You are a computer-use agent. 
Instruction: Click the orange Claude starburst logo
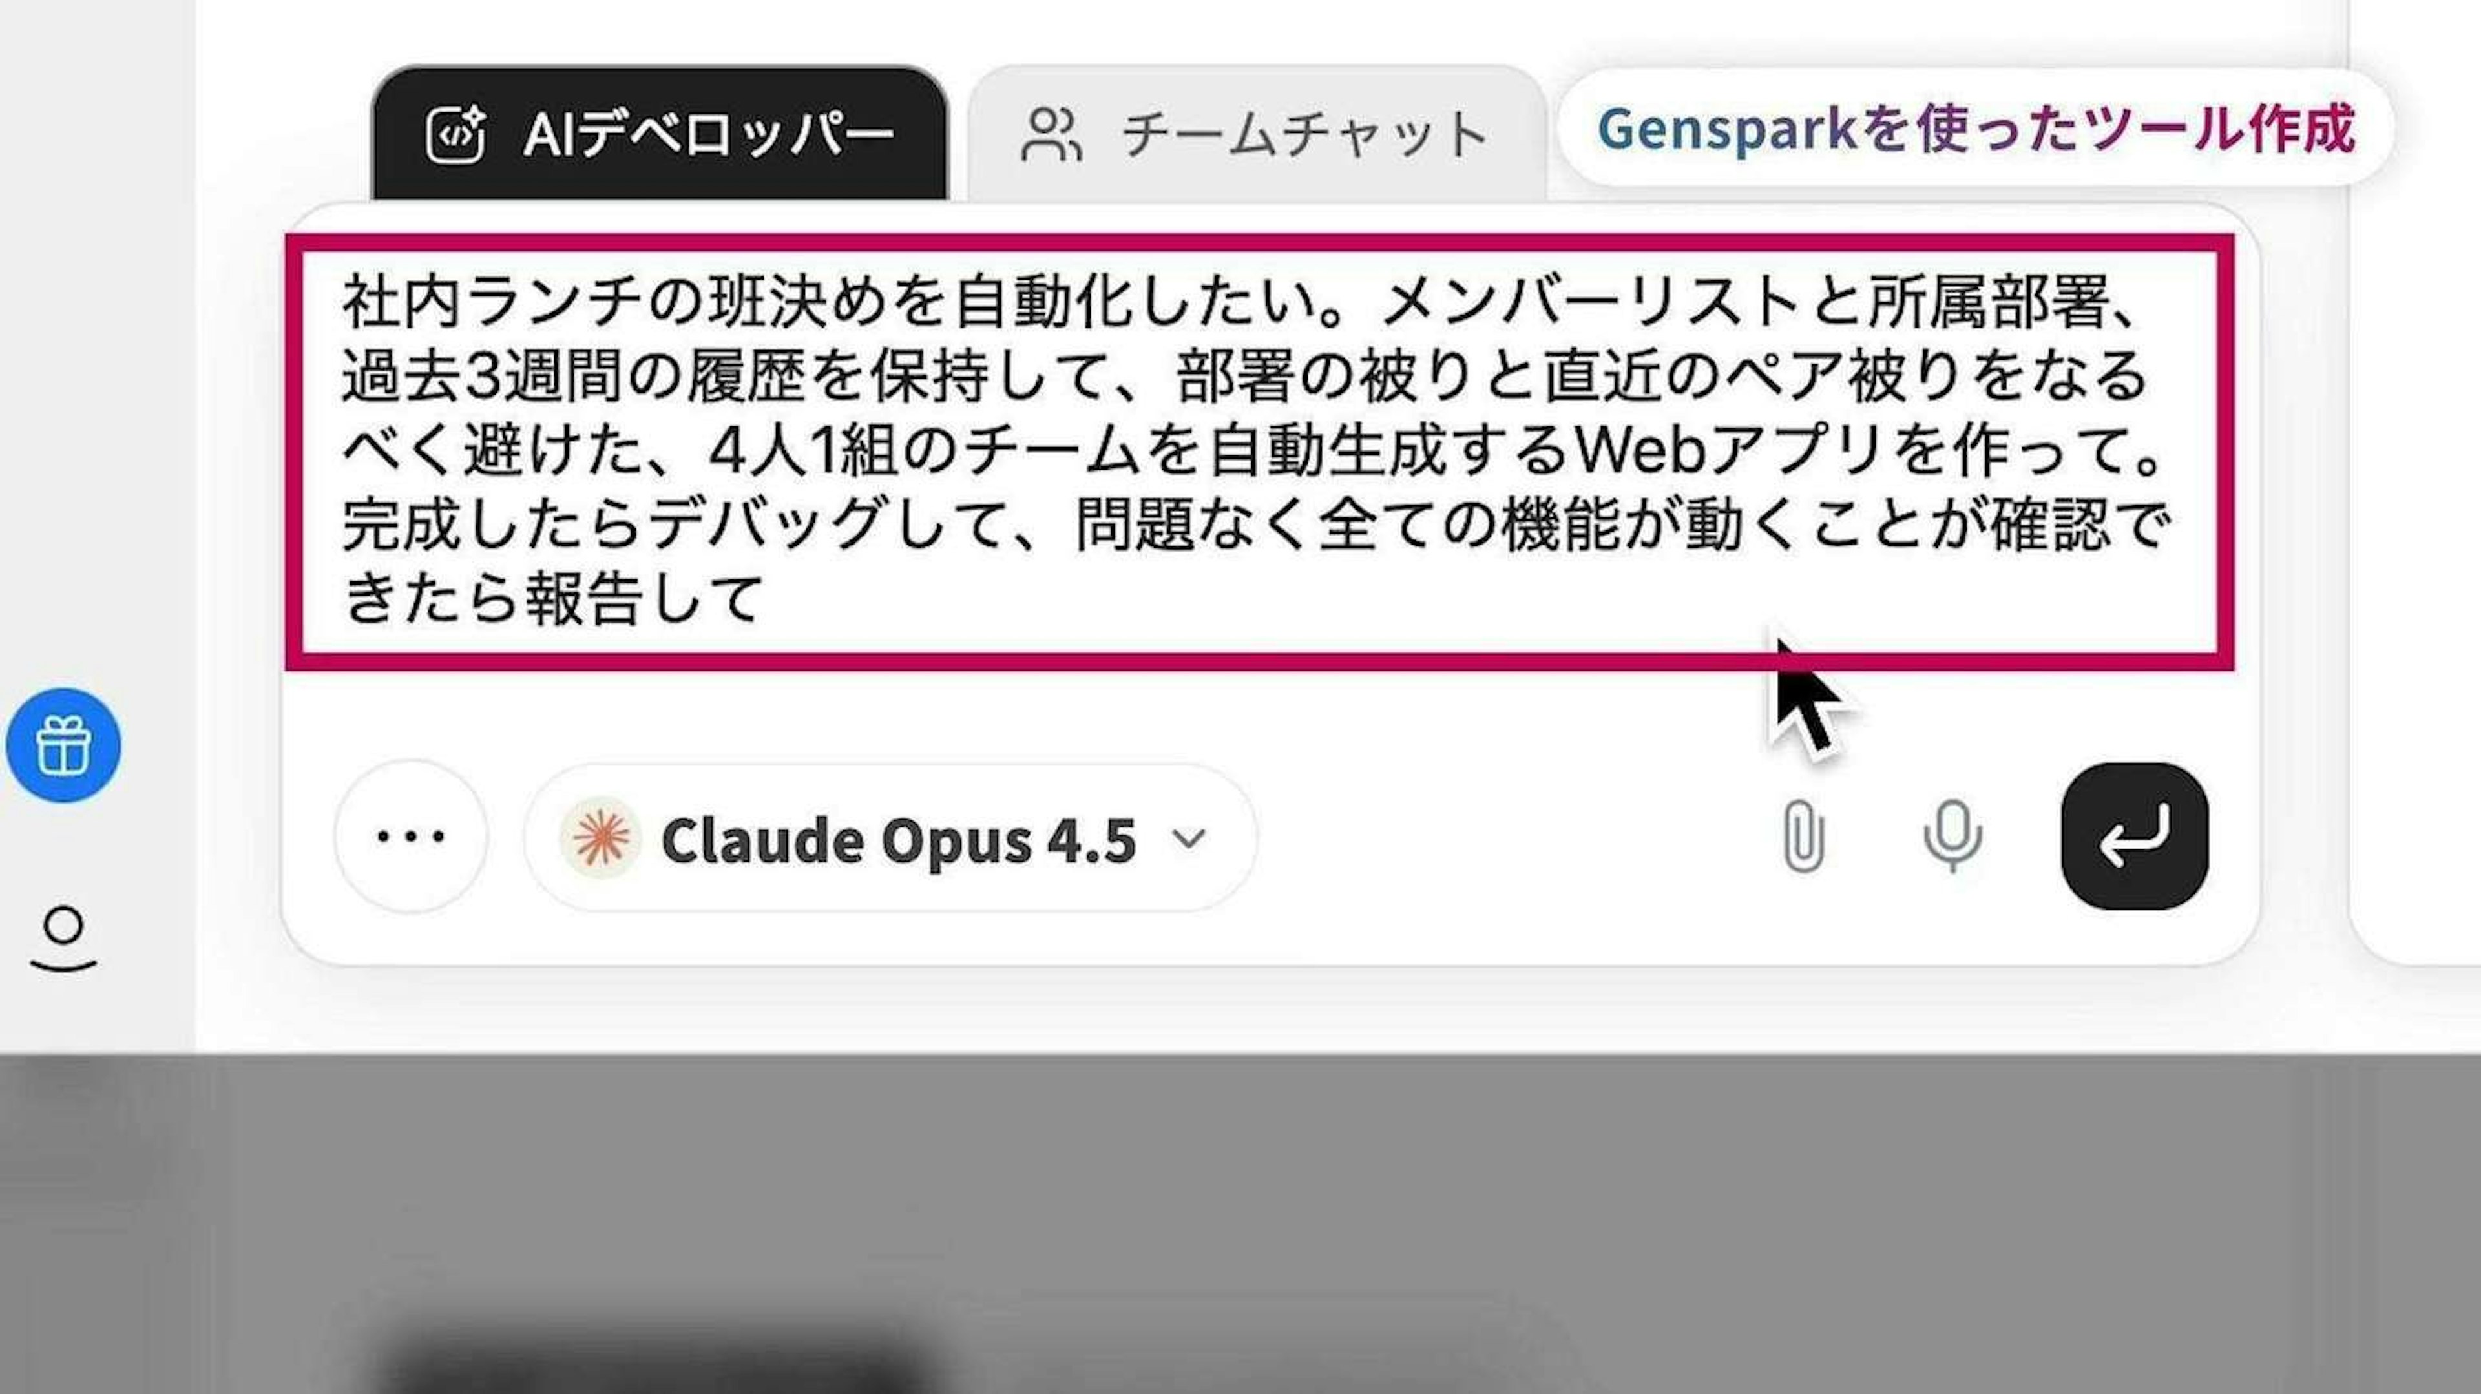click(600, 838)
